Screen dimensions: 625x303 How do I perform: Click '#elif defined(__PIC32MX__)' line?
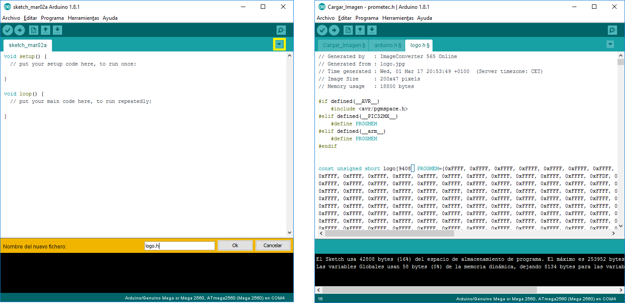click(358, 116)
